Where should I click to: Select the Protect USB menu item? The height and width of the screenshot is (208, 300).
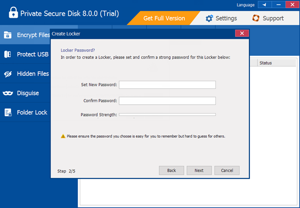click(32, 54)
